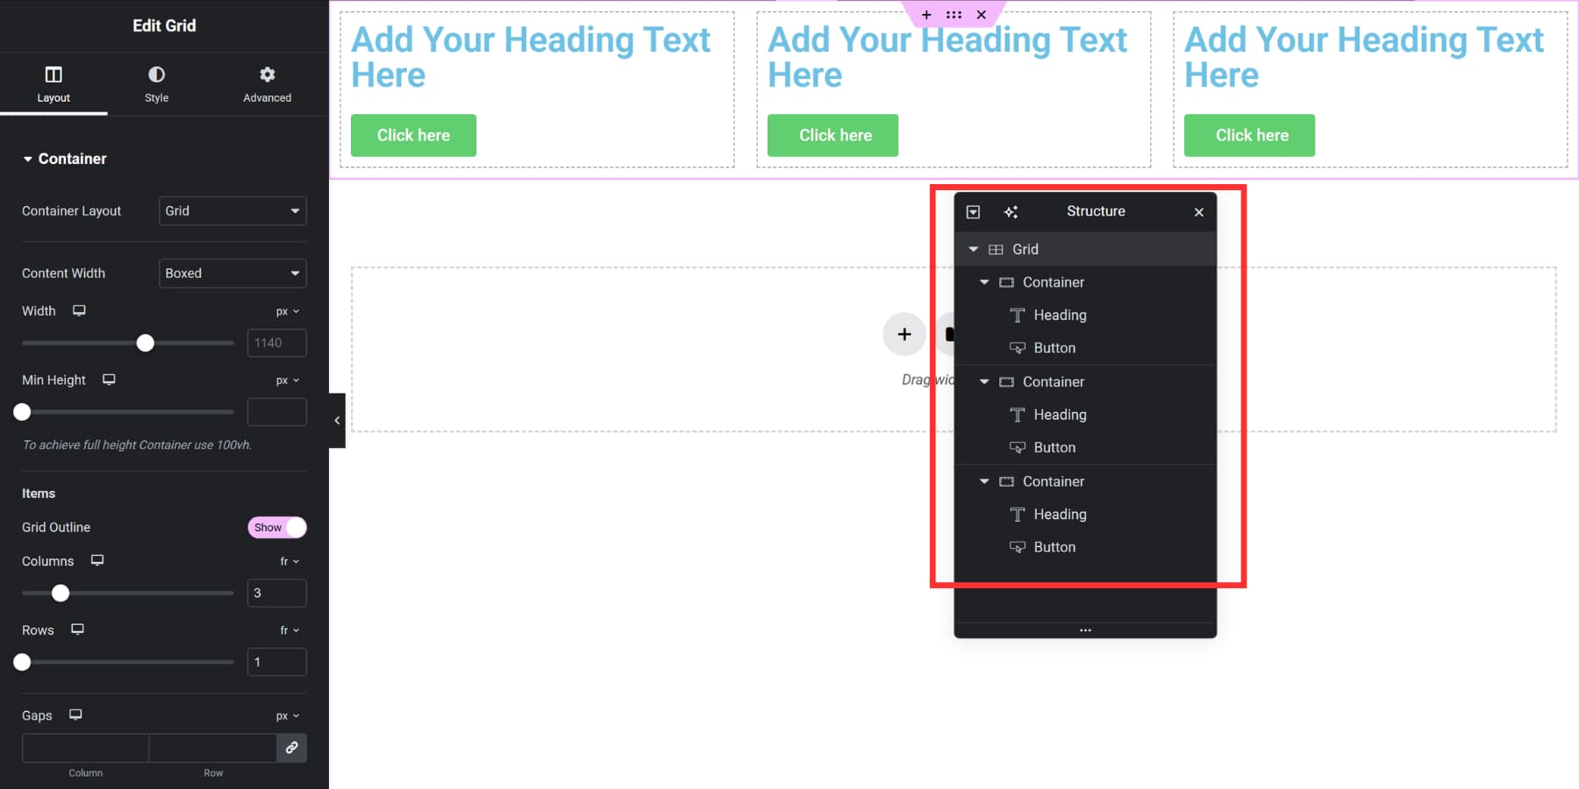
Task: Click the Columns slider handle
Action: [61, 593]
